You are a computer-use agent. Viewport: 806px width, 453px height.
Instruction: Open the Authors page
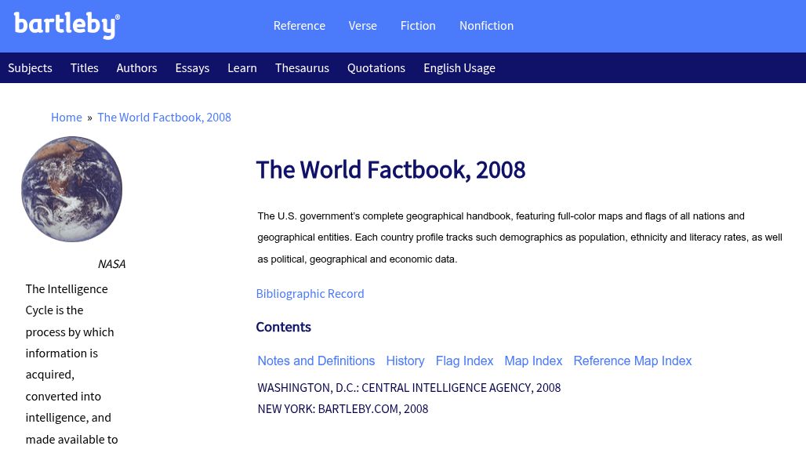136,67
